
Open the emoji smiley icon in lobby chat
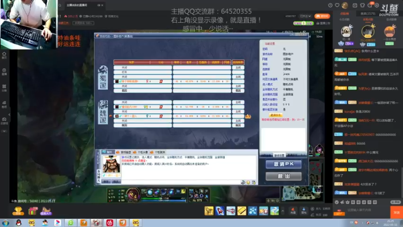coord(248,182)
